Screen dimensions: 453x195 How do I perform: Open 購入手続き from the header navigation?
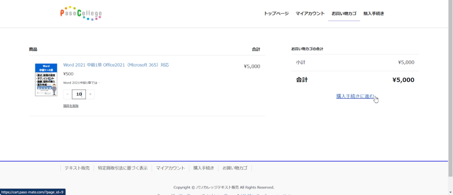point(374,14)
